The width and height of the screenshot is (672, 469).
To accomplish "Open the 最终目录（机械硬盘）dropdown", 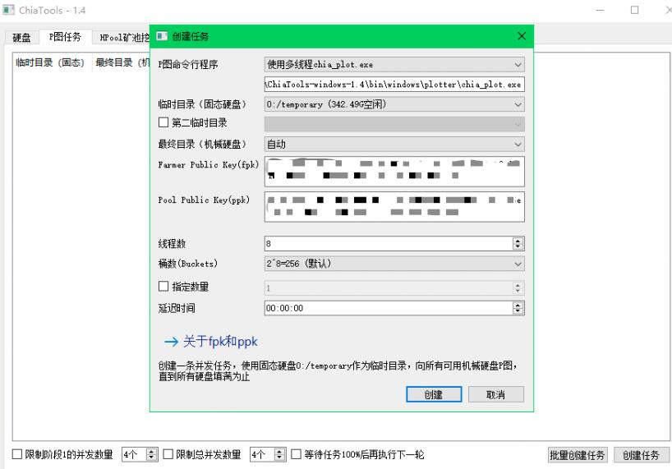I will (394, 145).
